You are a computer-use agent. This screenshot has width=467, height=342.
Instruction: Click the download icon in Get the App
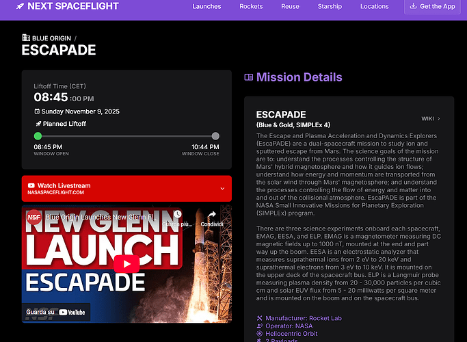coord(413,6)
